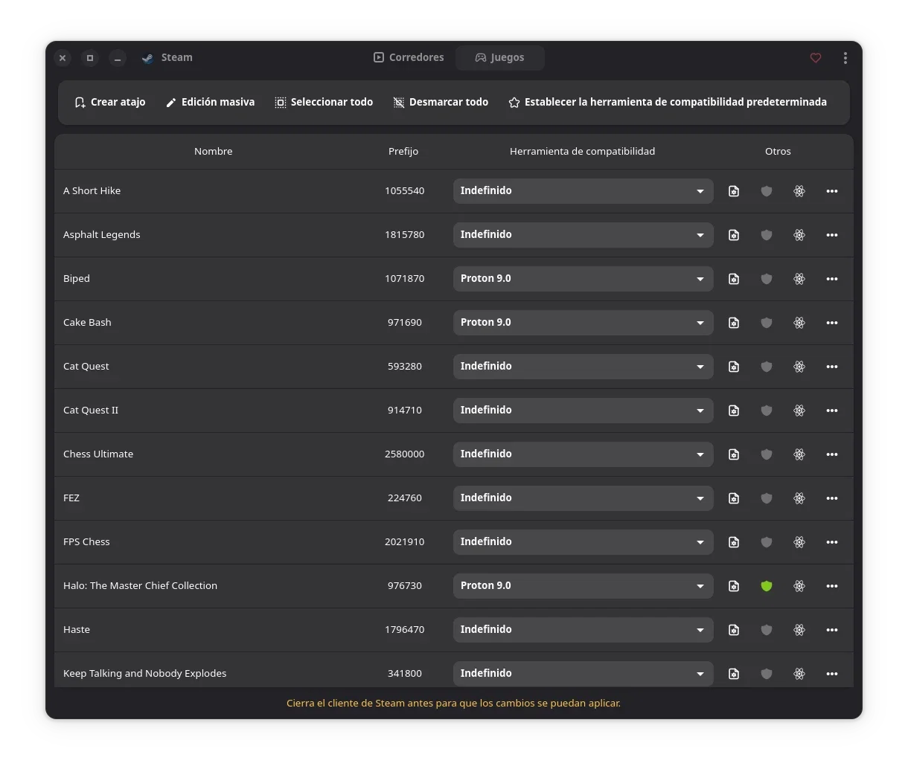
Task: Click the shield icon in the Cat Quest row
Action: (767, 367)
